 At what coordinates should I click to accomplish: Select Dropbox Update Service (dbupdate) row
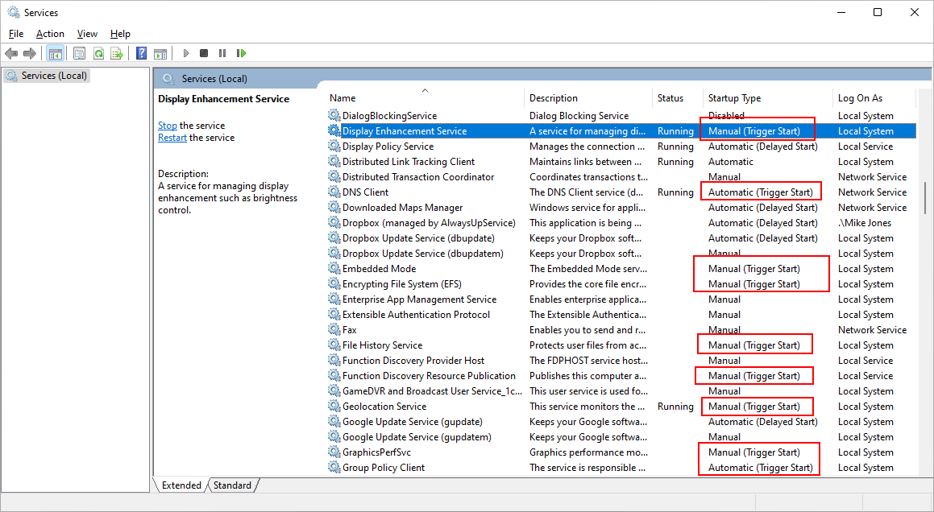point(418,238)
